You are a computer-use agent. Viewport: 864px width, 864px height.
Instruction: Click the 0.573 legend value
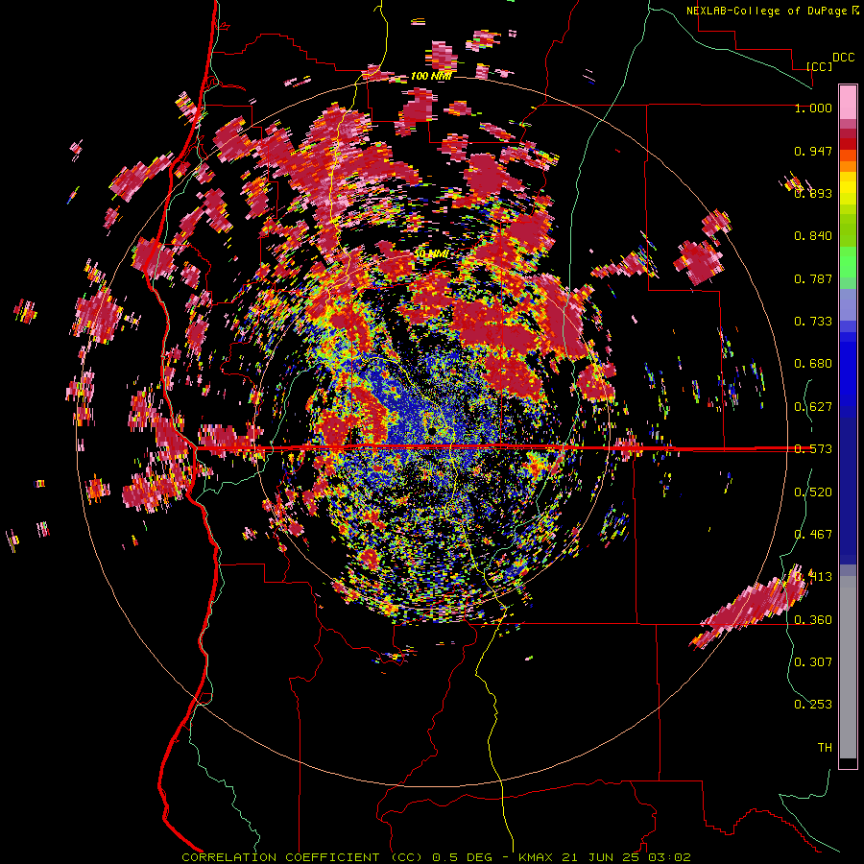point(813,449)
